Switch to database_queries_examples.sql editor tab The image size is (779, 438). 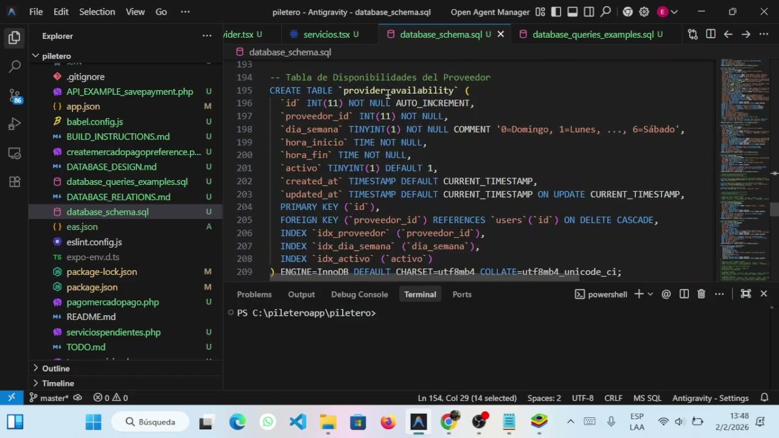click(x=593, y=34)
